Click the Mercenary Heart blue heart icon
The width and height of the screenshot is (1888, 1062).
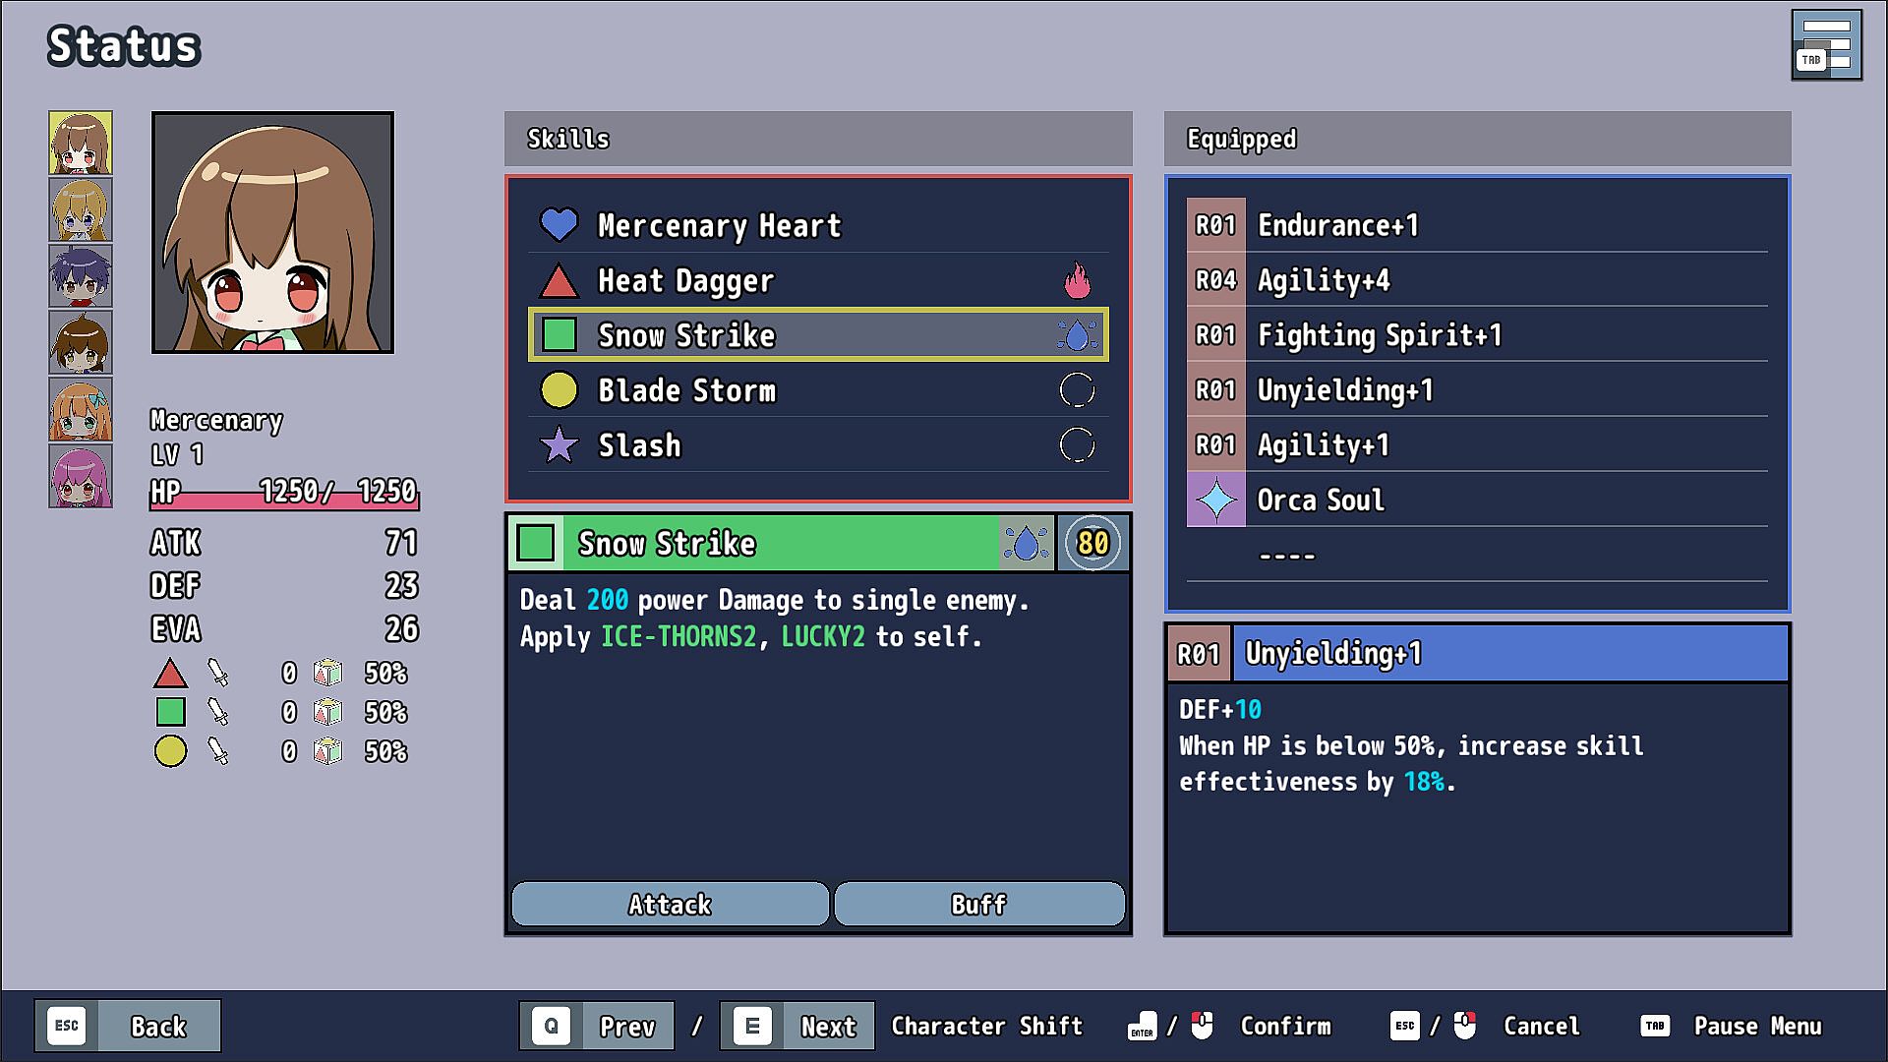click(559, 225)
